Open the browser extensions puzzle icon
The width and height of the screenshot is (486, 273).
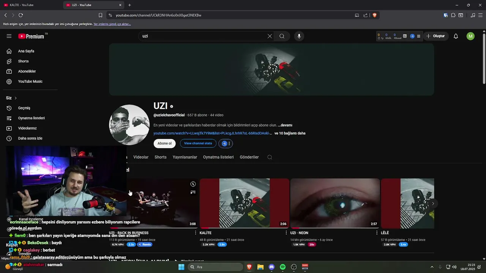tap(453, 15)
